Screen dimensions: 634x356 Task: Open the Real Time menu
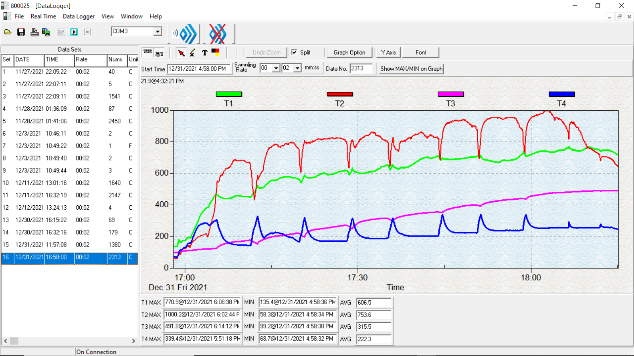(43, 16)
